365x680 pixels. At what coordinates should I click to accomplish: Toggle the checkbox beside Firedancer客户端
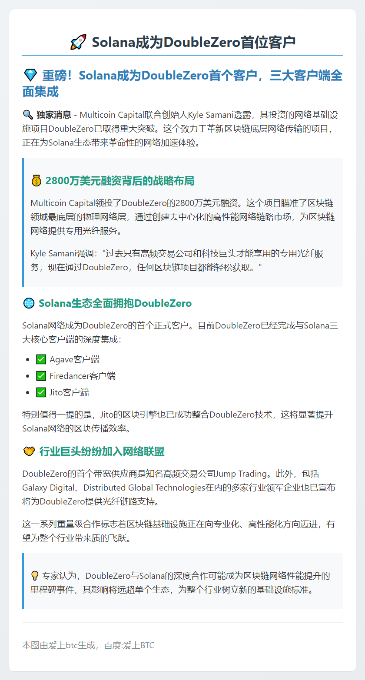pyautogui.click(x=40, y=375)
